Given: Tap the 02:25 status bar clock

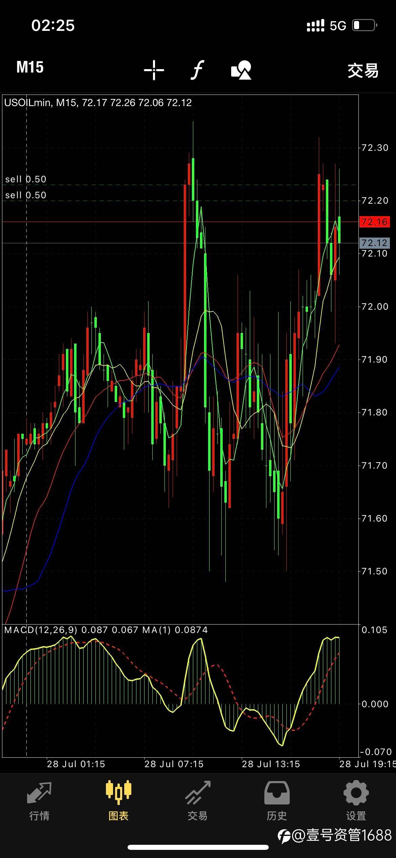Looking at the screenshot, I should point(53,25).
